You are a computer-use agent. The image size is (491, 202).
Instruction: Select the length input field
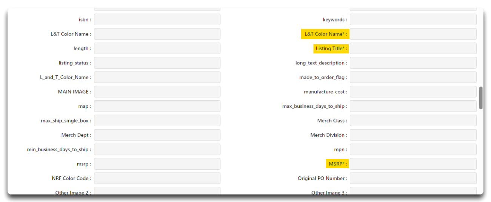coord(157,48)
